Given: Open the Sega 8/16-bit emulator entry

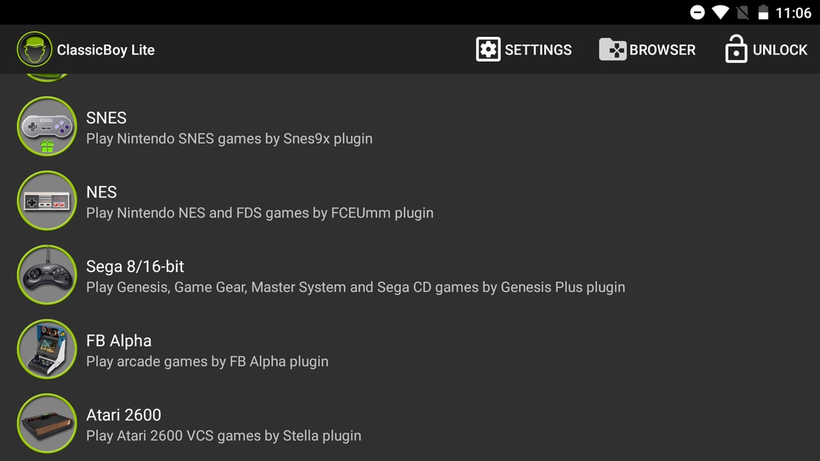Looking at the screenshot, I should pos(135,267).
